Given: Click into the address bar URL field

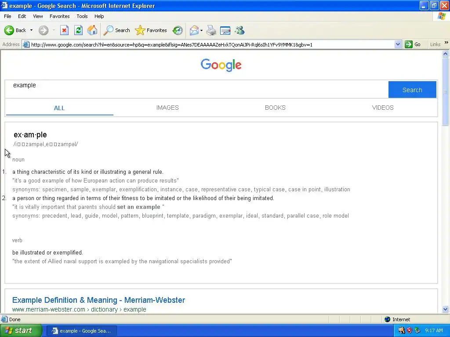Looking at the screenshot, I should pos(211,44).
